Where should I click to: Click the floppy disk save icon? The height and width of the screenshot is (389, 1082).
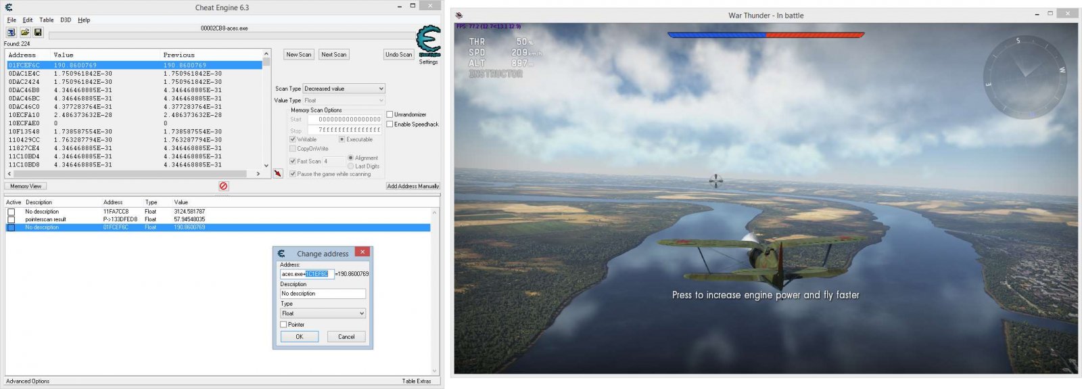pyautogui.click(x=38, y=32)
